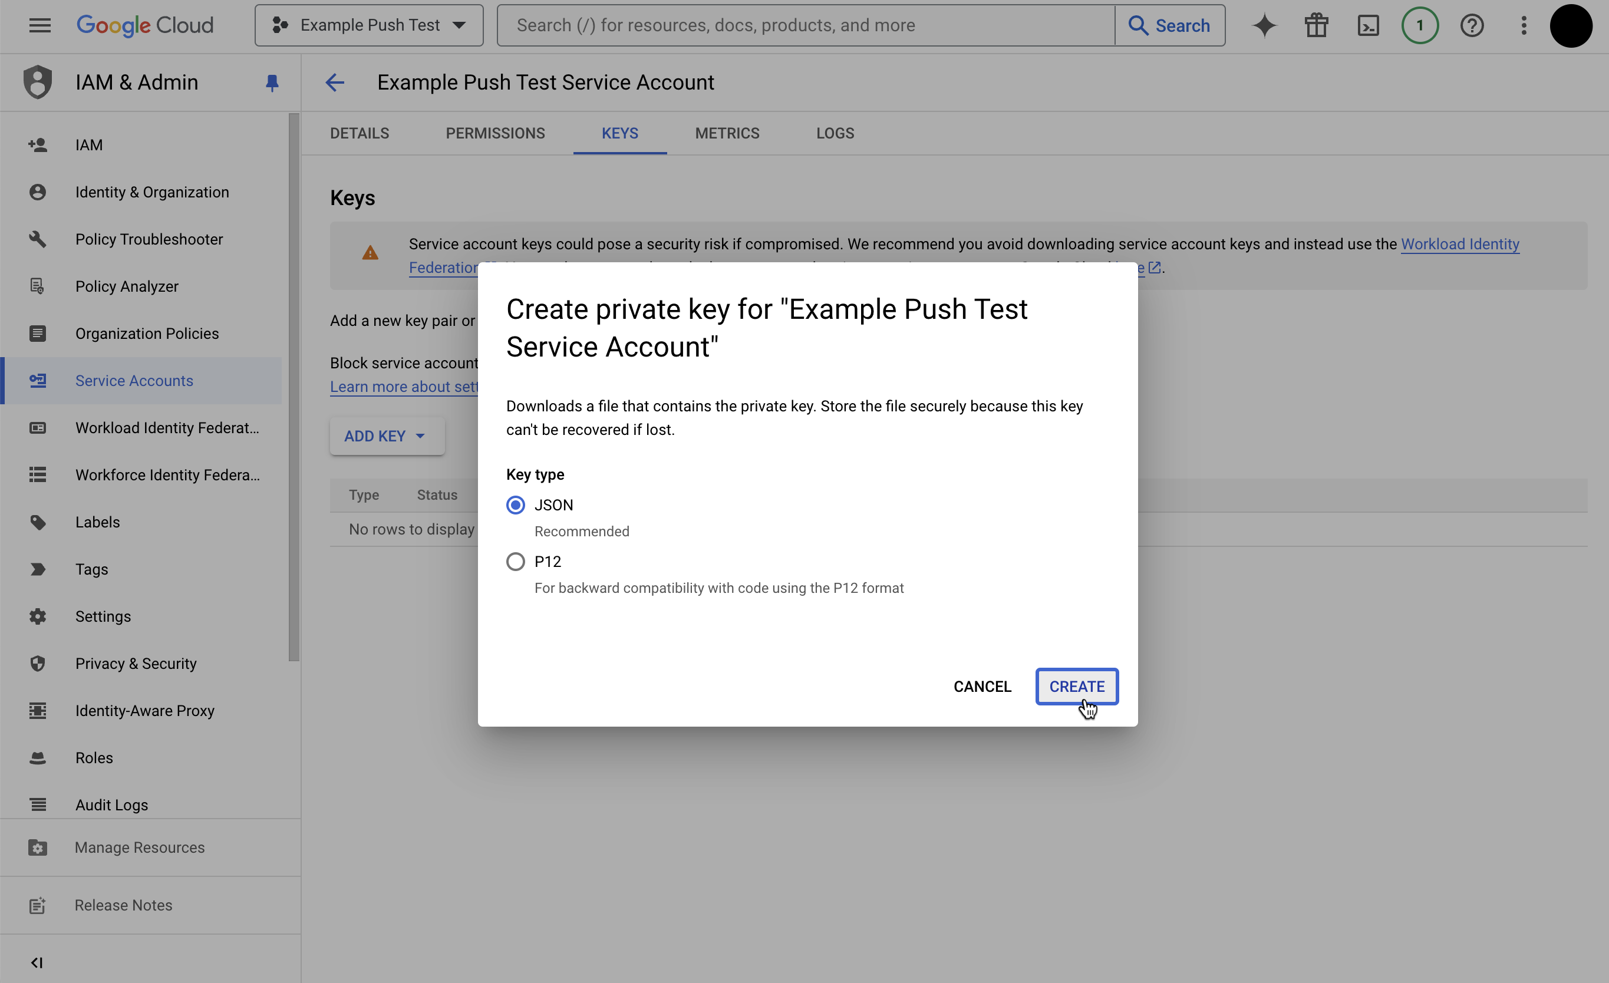Select JSON key type radio button
This screenshot has height=983, width=1609.
[x=516, y=505]
